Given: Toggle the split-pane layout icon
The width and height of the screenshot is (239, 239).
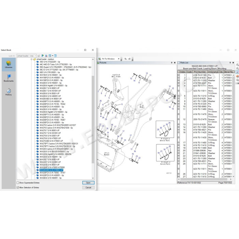Looking at the screenshot, I should (55, 56).
